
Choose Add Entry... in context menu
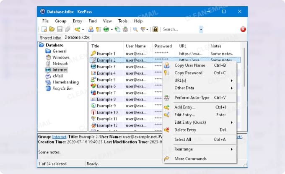[x=199, y=107]
